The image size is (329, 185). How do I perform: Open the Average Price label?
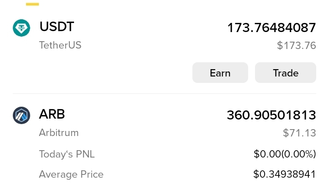click(71, 174)
